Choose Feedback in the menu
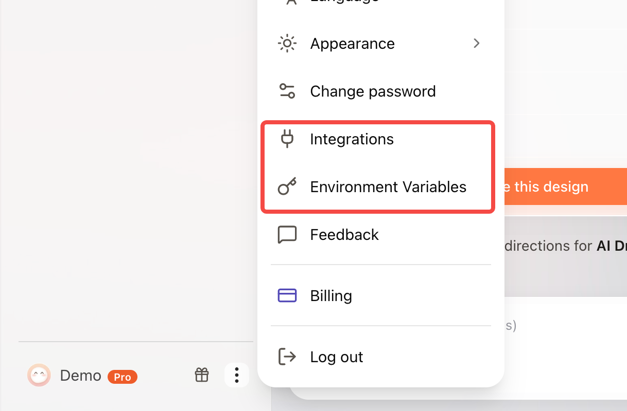Viewport: 627px width, 411px height. click(381, 235)
